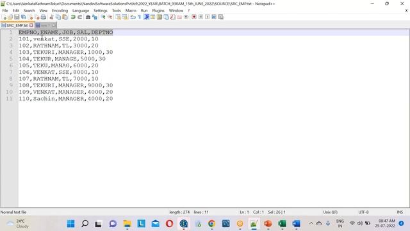
Task: Click the Zoom In toolbar icon
Action: (x=103, y=17)
